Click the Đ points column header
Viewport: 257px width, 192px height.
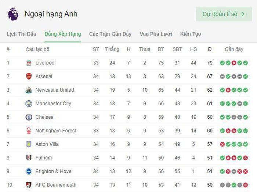(x=210, y=49)
